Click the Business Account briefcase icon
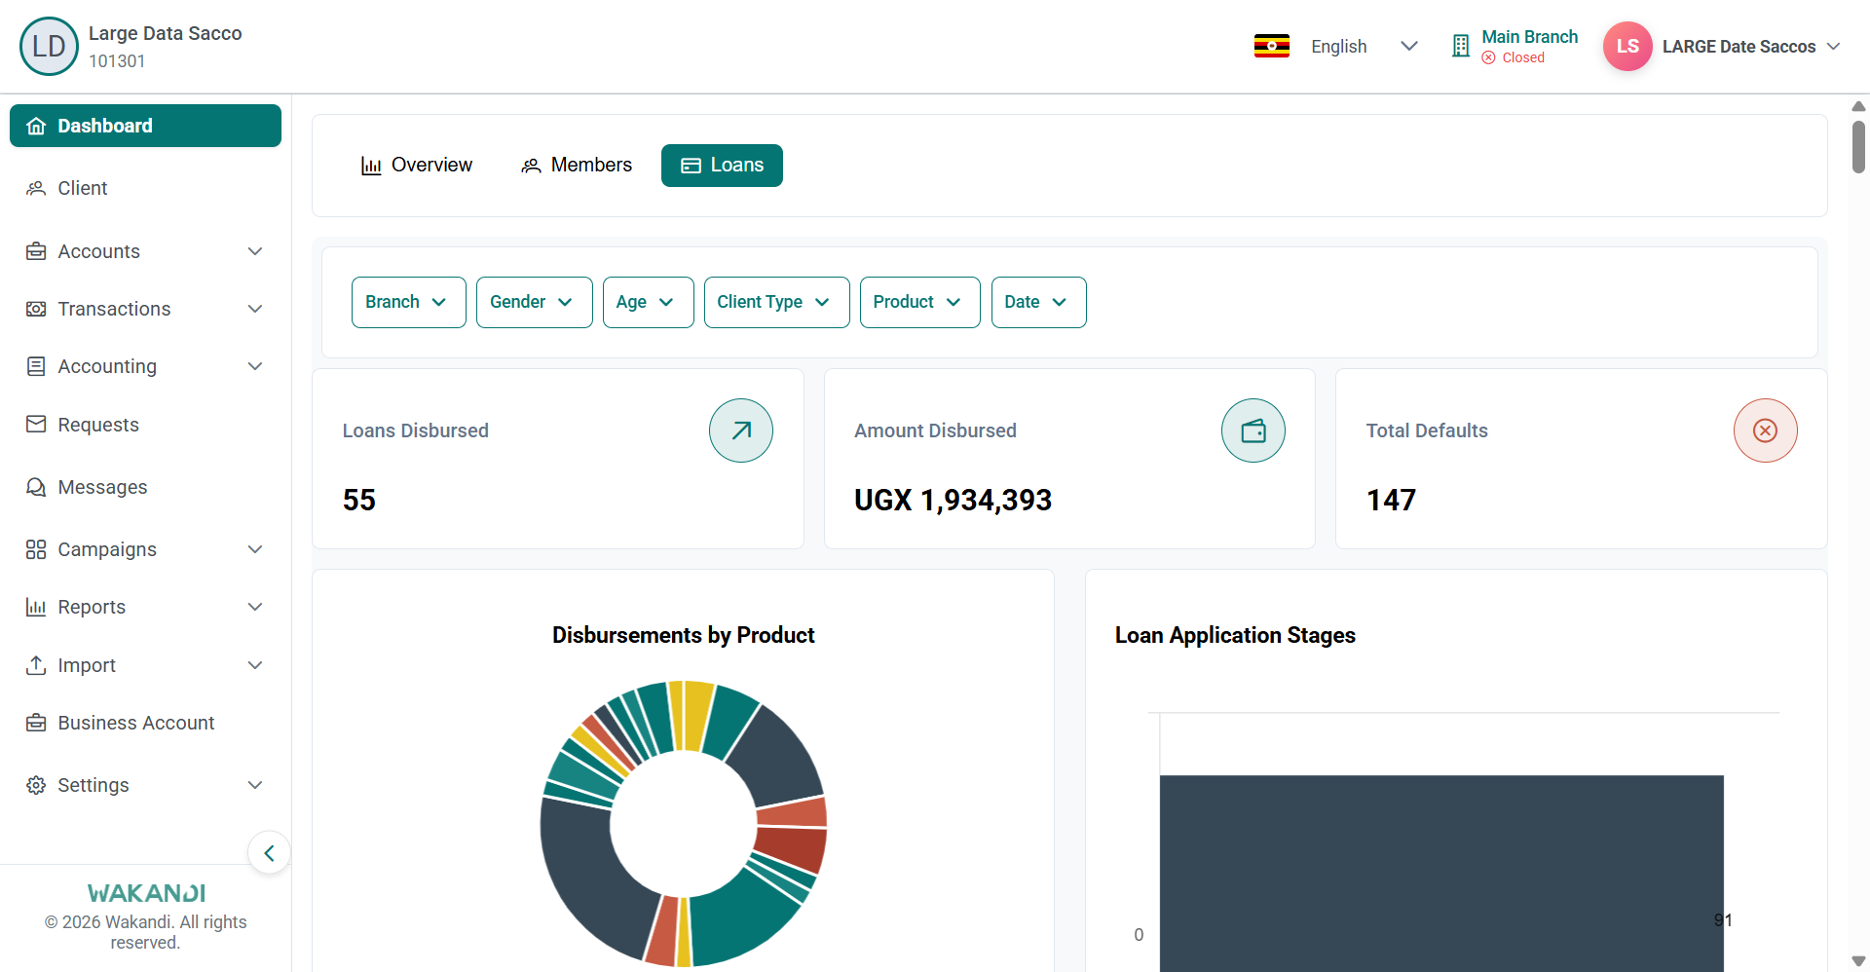 pyautogui.click(x=36, y=723)
